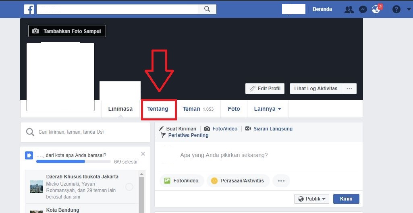Select the Daerah Khusus Ibukota Jakarta radio button

pyautogui.click(x=129, y=187)
